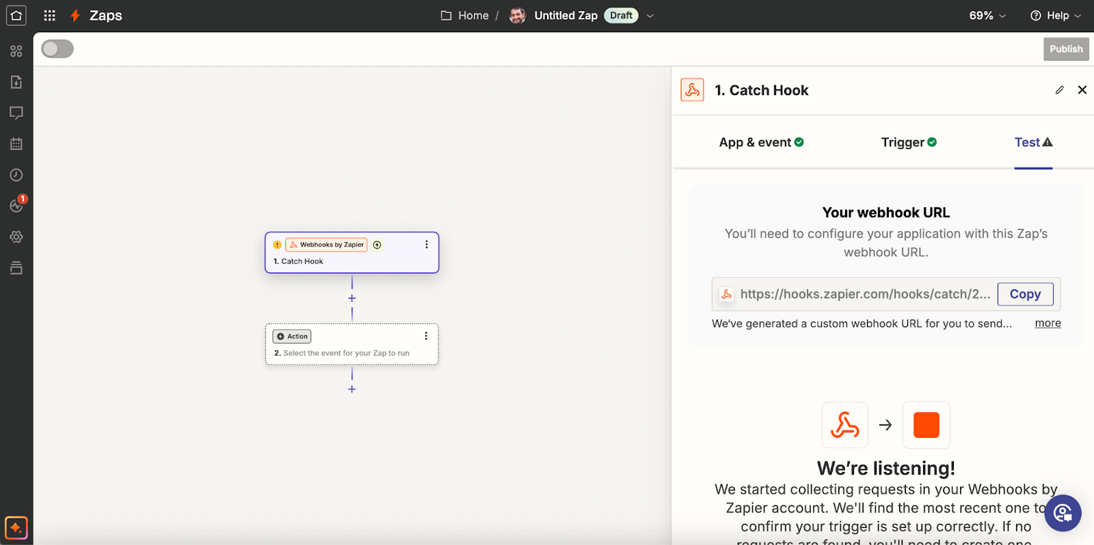Open the chat support bubble

(1063, 513)
